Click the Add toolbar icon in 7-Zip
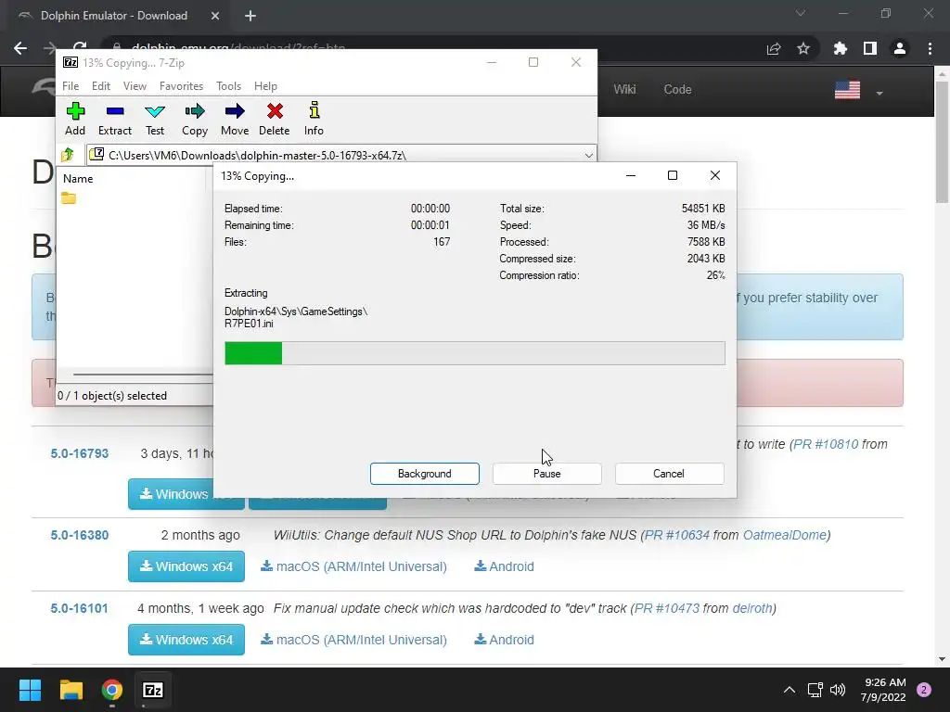This screenshot has width=950, height=712. pos(75,119)
